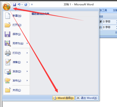Click the closed folder icon for 关闭

(8, 90)
